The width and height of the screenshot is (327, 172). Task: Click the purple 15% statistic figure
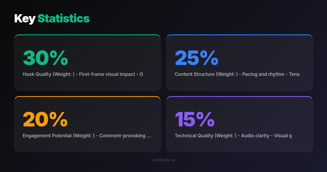195,119
